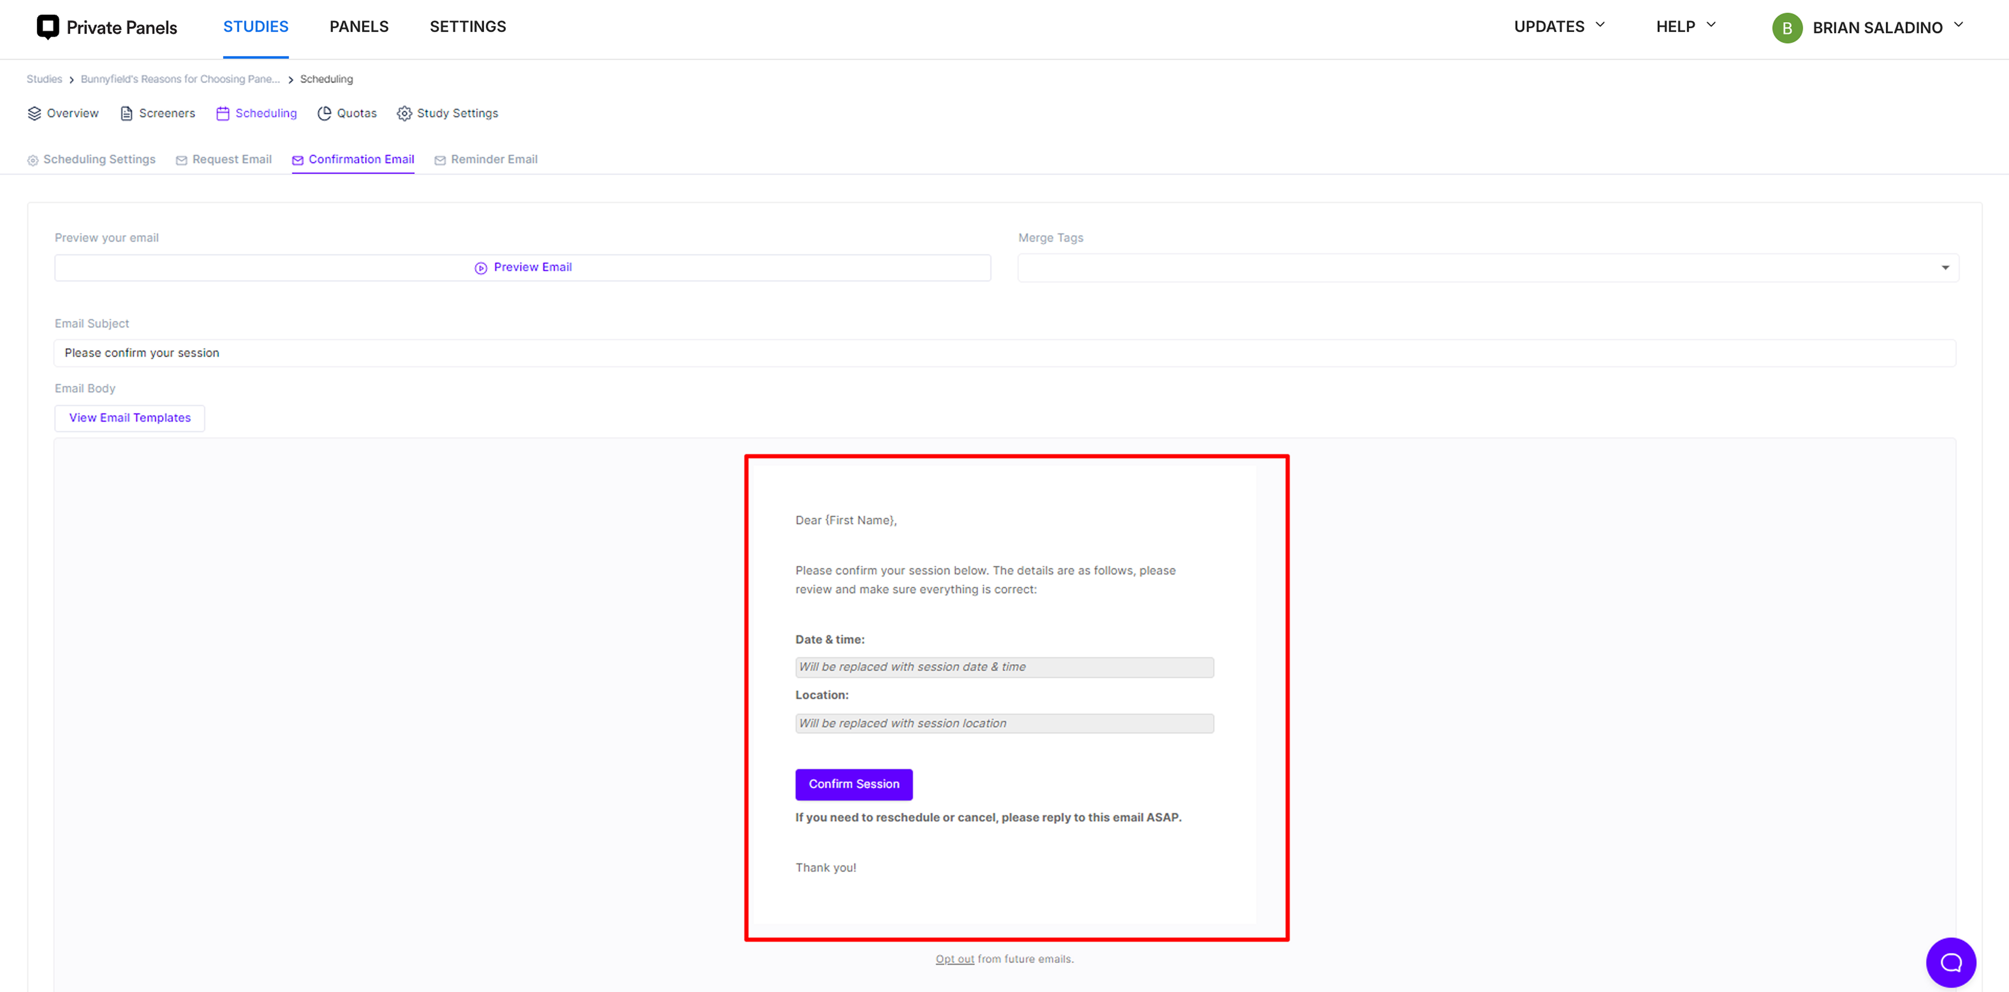Expand the UPDATES dropdown chevron
The height and width of the screenshot is (992, 2009).
coord(1600,25)
